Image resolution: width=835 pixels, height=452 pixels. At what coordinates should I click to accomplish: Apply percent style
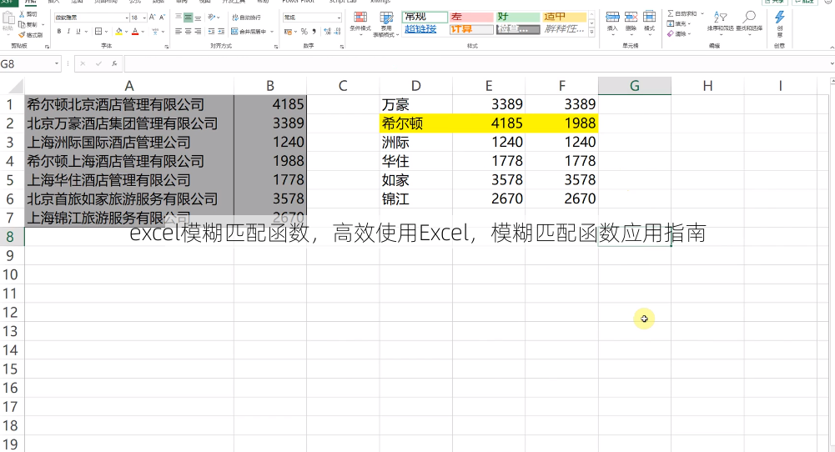(x=304, y=32)
